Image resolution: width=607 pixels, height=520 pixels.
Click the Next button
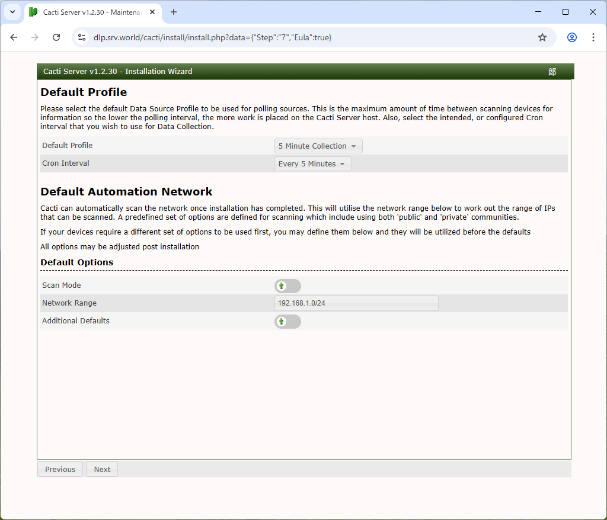(102, 470)
